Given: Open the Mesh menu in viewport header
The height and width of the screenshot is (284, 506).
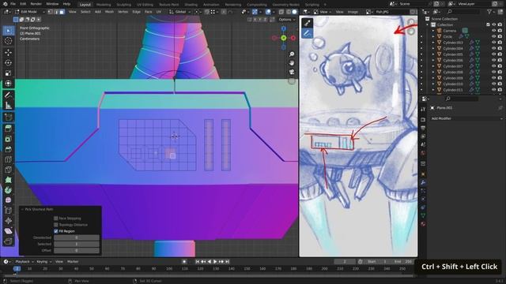Looking at the screenshot, I should click(109, 12).
